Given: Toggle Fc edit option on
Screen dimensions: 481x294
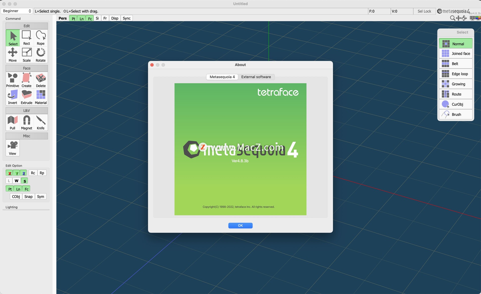Looking at the screenshot, I should tap(26, 188).
